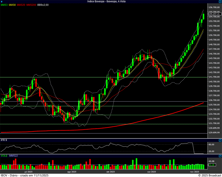Screen dimensions: 222x177
Task: Click the 22,1B volume value tag
Action: (212, 165)
